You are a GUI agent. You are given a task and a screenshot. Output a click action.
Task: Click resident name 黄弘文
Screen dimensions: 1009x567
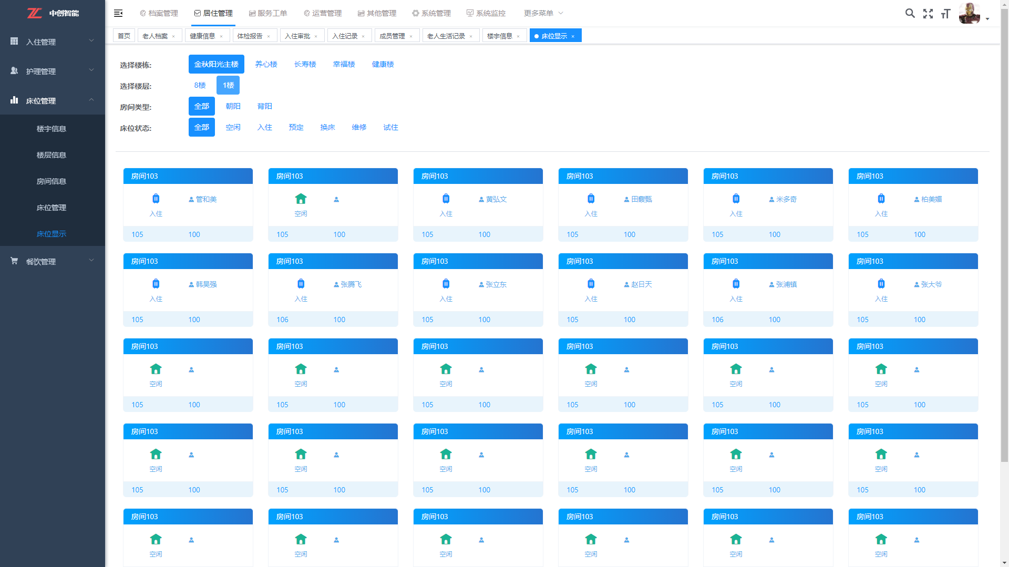coord(496,199)
